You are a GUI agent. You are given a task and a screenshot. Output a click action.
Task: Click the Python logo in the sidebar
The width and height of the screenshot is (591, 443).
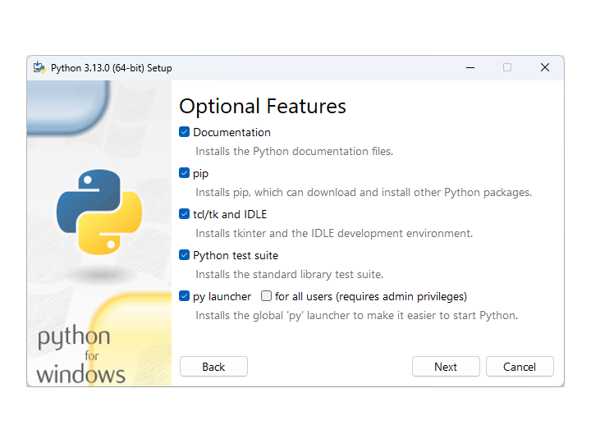coord(99,212)
